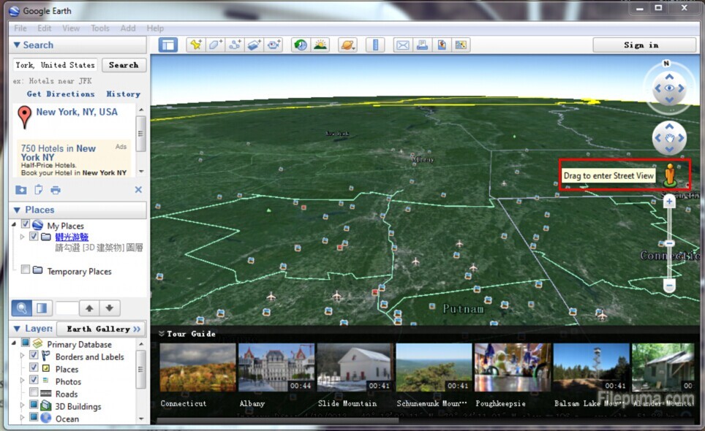Click the zoom slider plus button

[x=669, y=202]
